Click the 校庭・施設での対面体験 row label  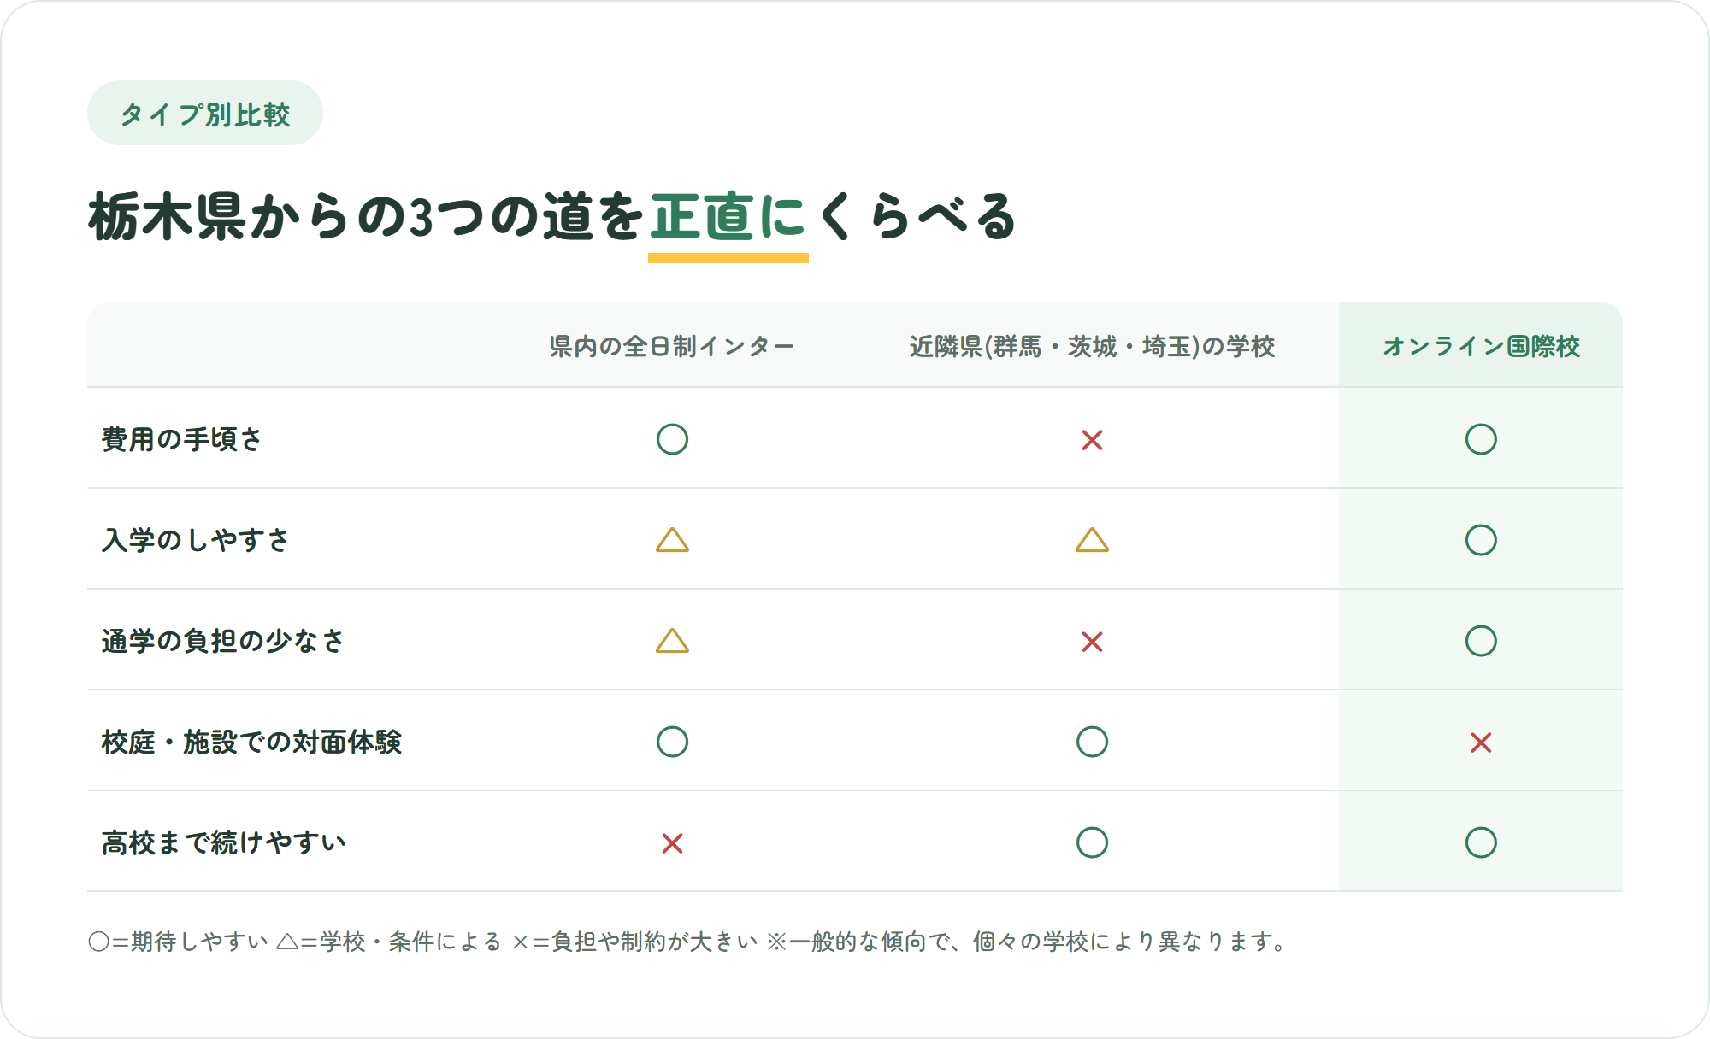[251, 742]
